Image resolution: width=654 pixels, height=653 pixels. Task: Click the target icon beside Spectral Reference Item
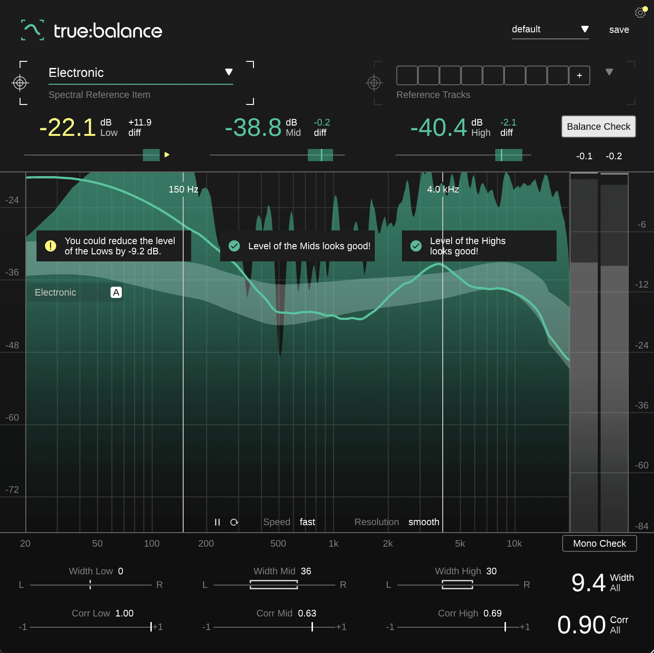pos(20,83)
